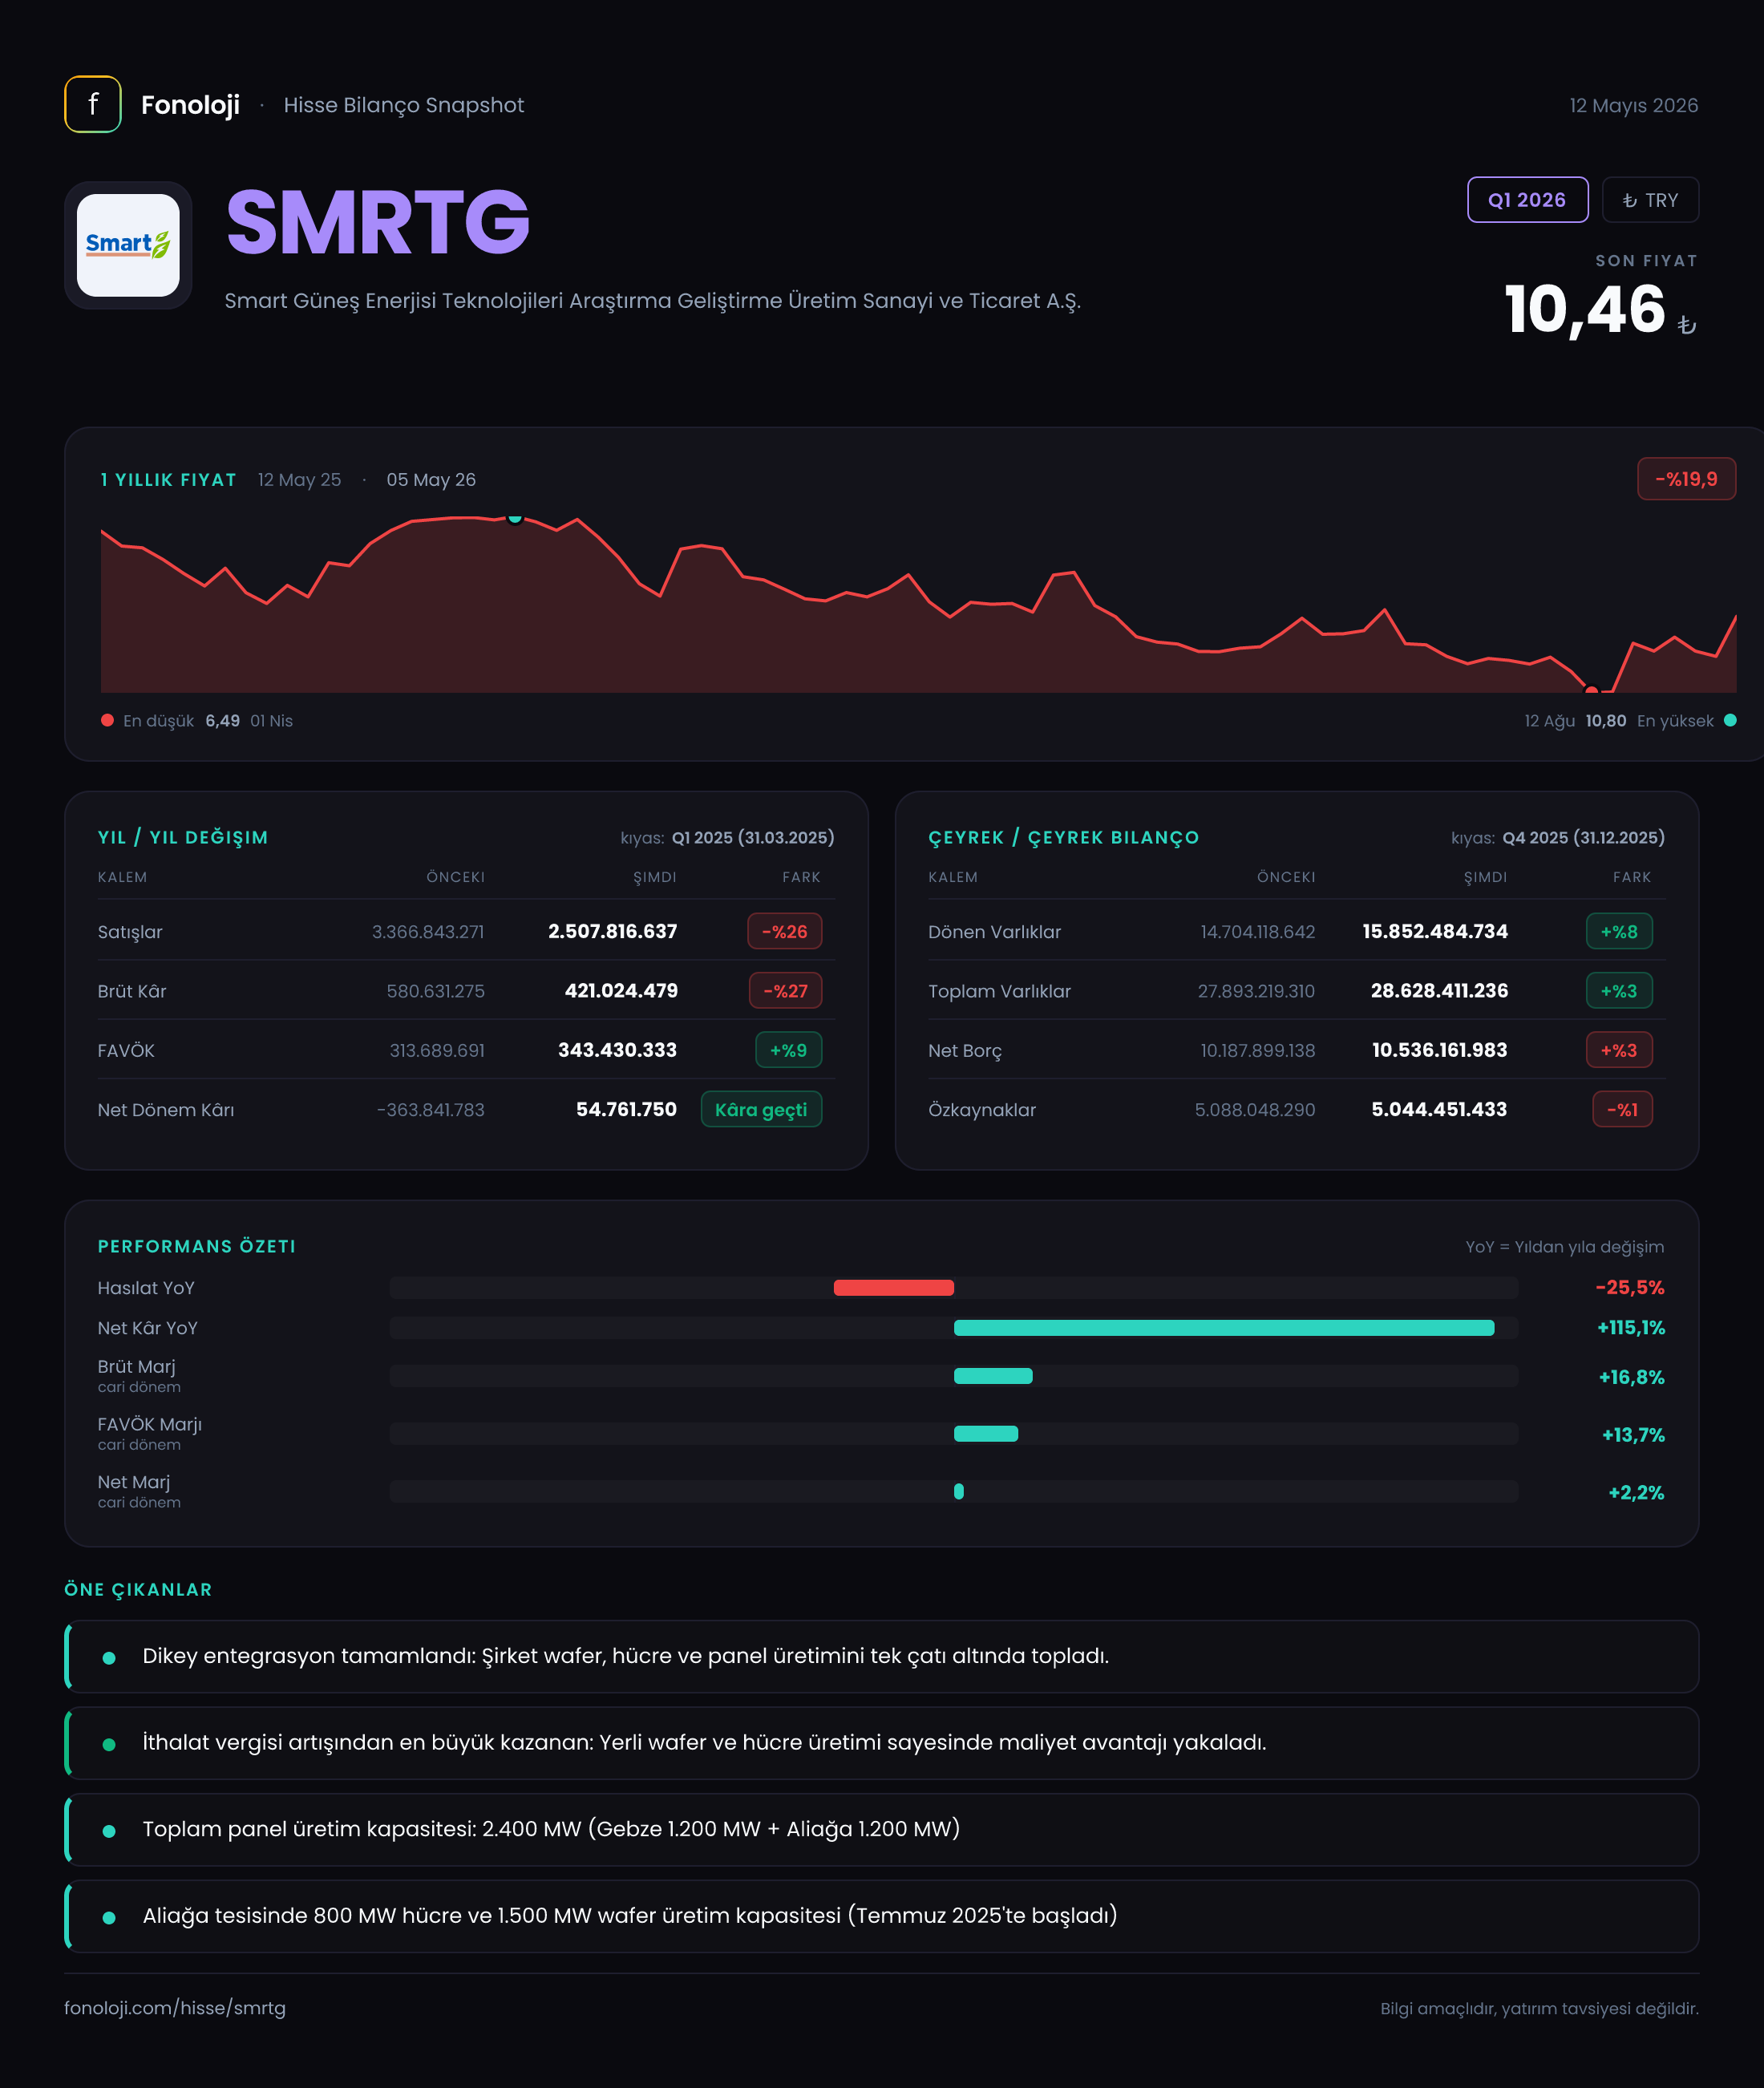
Task: Click the Net Borç +%3 badge
Action: coord(1619,1050)
